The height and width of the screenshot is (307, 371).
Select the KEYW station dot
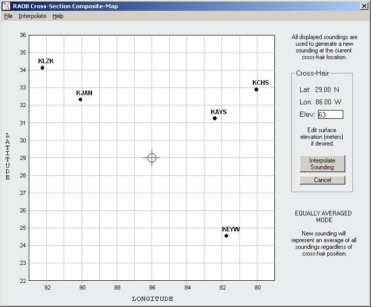[226, 236]
